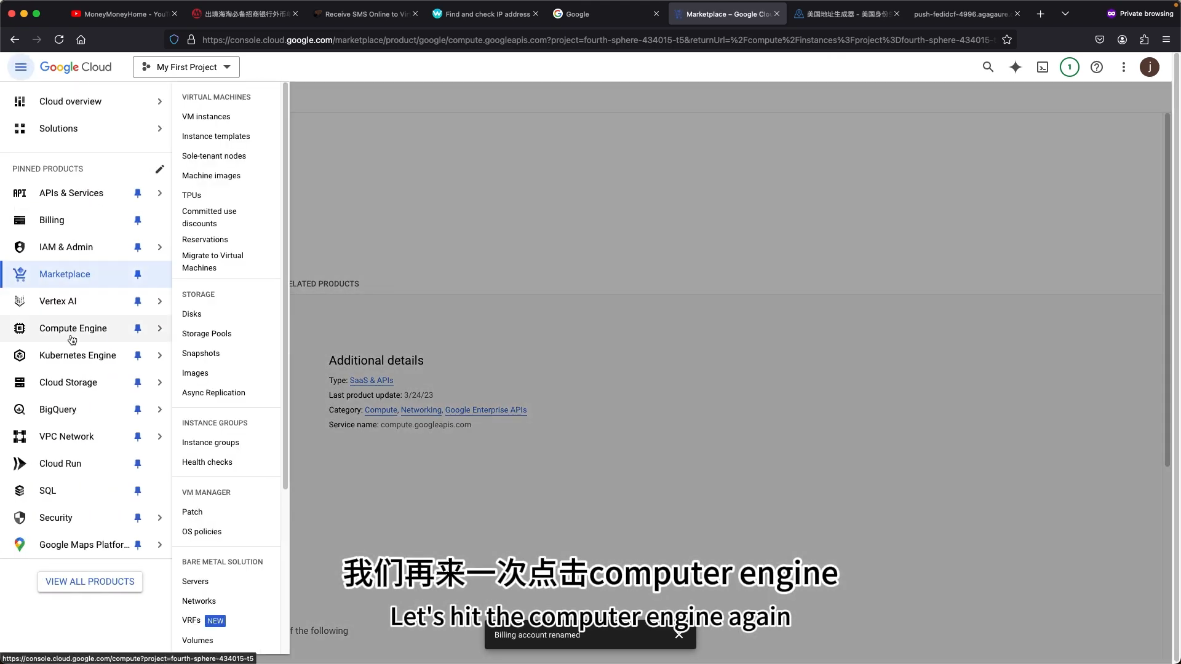Viewport: 1181px width, 664px height.
Task: Click the Kubernetes Engine icon
Action: pos(20,355)
